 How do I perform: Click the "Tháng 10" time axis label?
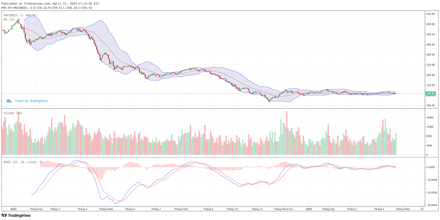(x=232, y=209)
